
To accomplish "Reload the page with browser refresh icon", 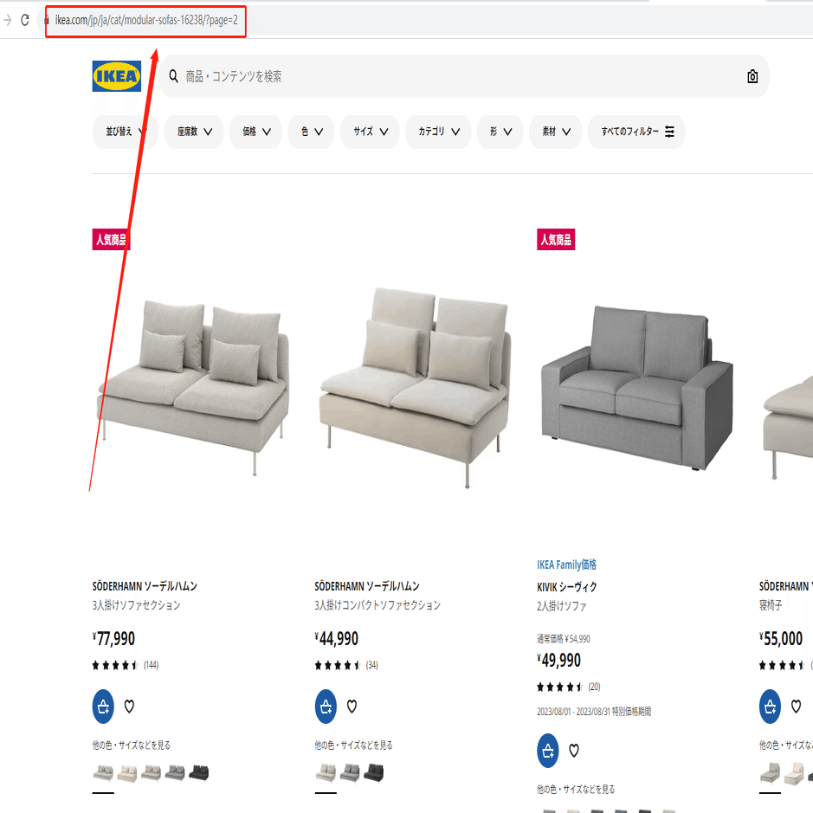I will click(25, 20).
